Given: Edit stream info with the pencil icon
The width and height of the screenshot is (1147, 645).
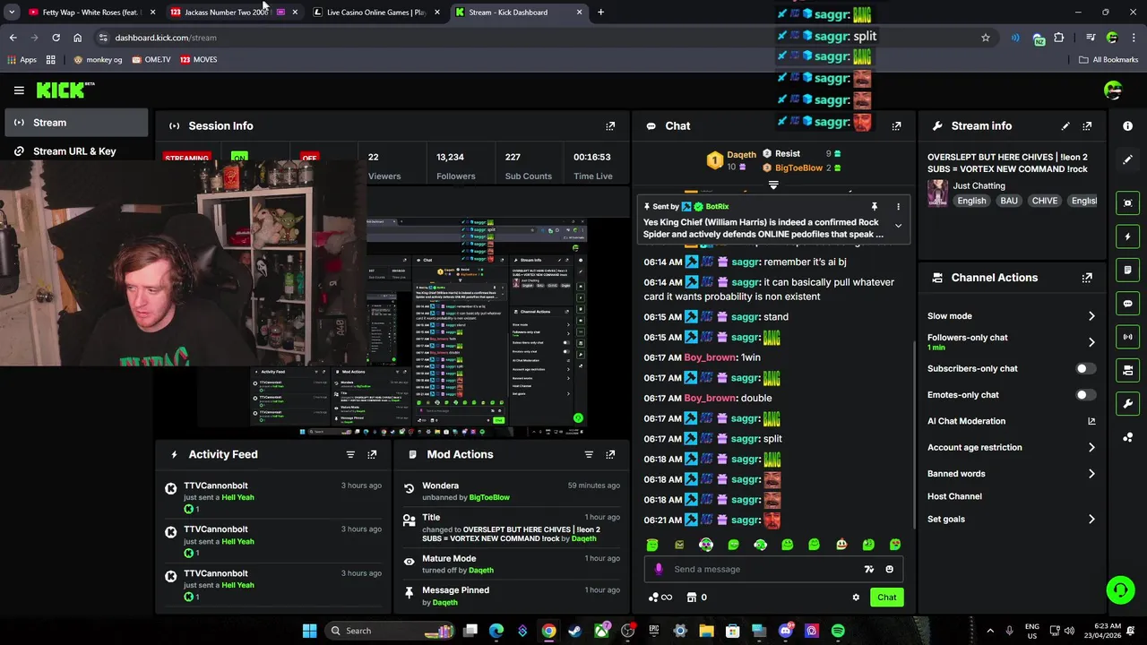Looking at the screenshot, I should coord(1065,126).
